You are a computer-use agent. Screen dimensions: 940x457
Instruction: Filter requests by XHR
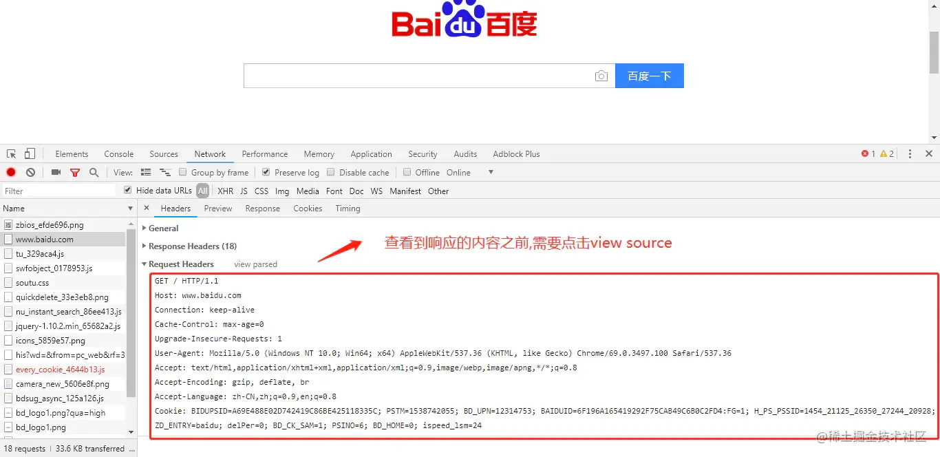point(225,191)
